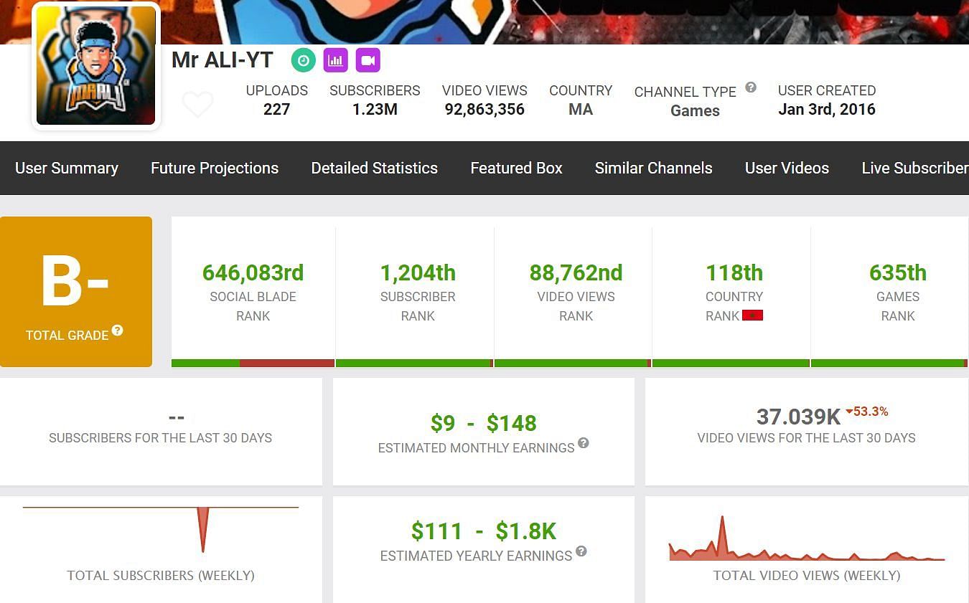The height and width of the screenshot is (603, 969).
Task: Click the Social Blade rank progress bar
Action: (253, 364)
